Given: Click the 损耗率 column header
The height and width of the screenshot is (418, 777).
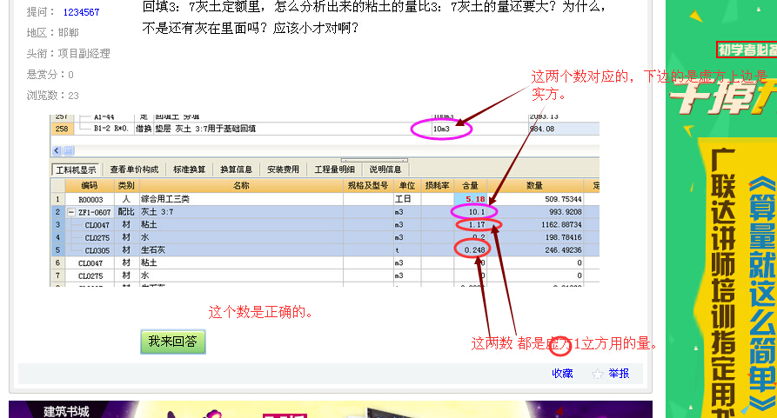Looking at the screenshot, I should tap(437, 185).
